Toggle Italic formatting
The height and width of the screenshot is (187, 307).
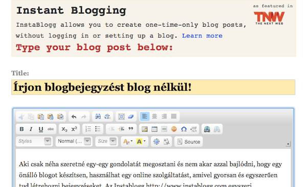tap(31, 129)
